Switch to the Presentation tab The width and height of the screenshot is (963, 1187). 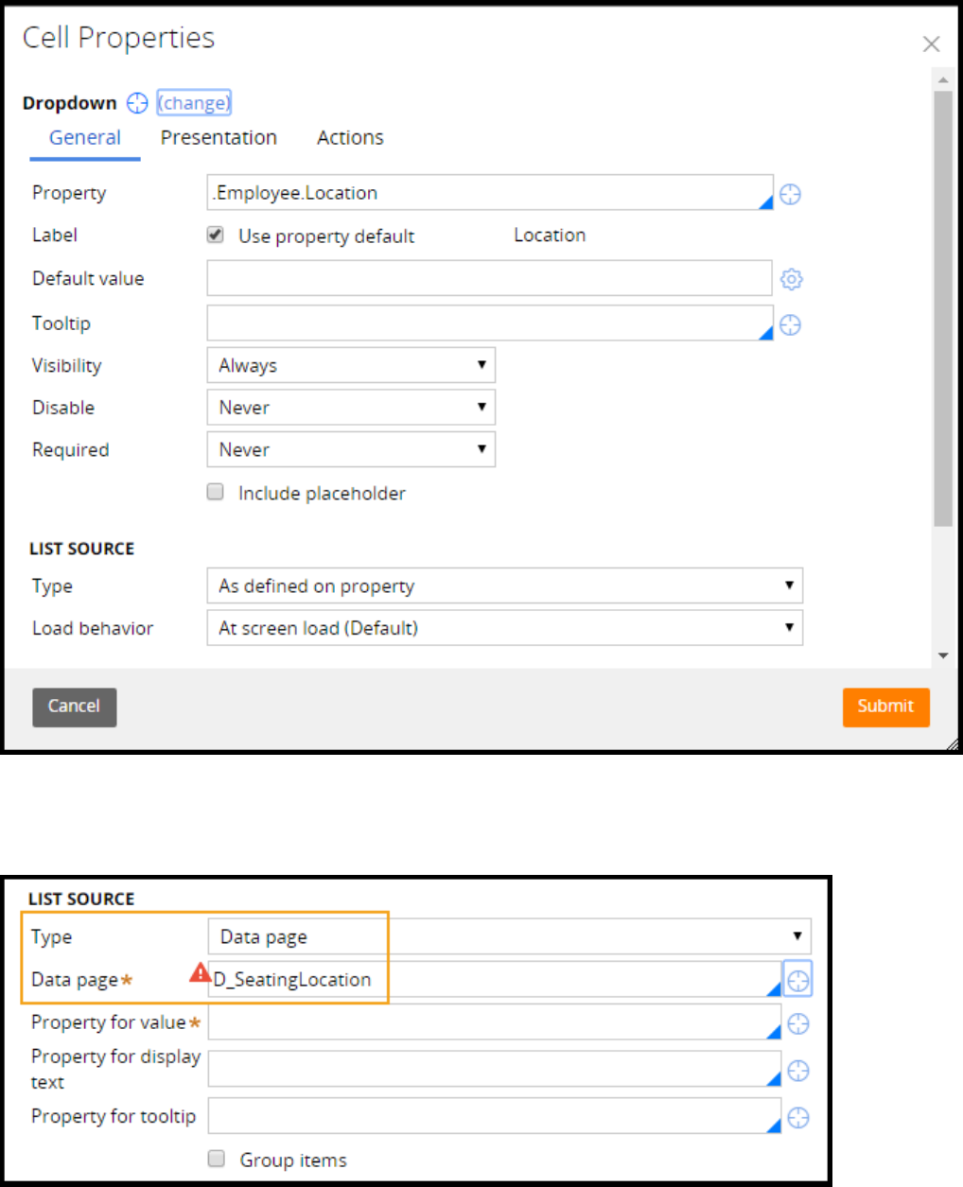point(219,138)
